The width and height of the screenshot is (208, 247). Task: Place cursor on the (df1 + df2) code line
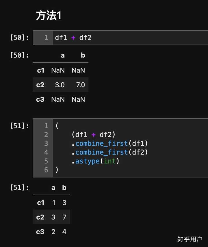click(93, 135)
